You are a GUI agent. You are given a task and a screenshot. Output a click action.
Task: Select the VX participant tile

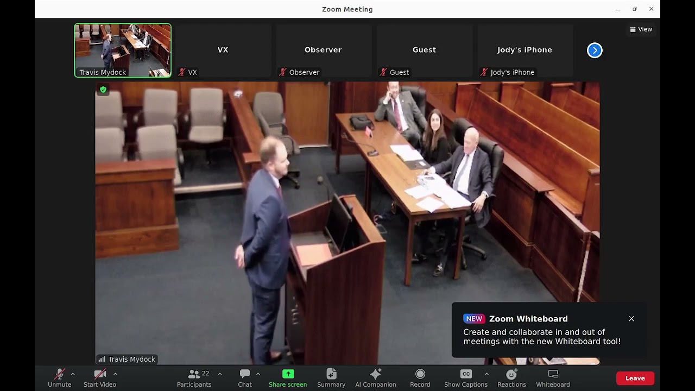click(x=223, y=51)
